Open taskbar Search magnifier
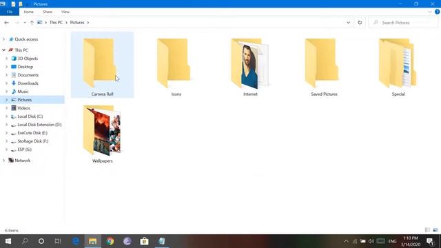The height and width of the screenshot is (248, 441). [x=25, y=241]
